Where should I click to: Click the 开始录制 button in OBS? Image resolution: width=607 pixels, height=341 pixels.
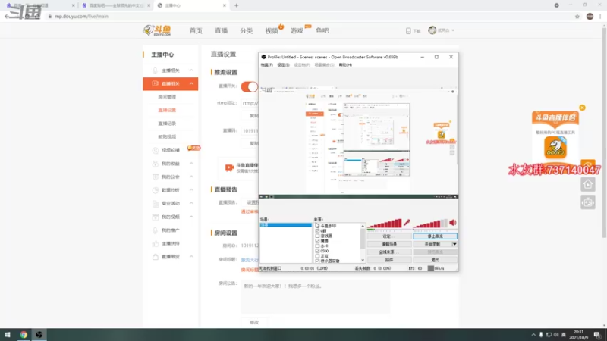tap(432, 244)
